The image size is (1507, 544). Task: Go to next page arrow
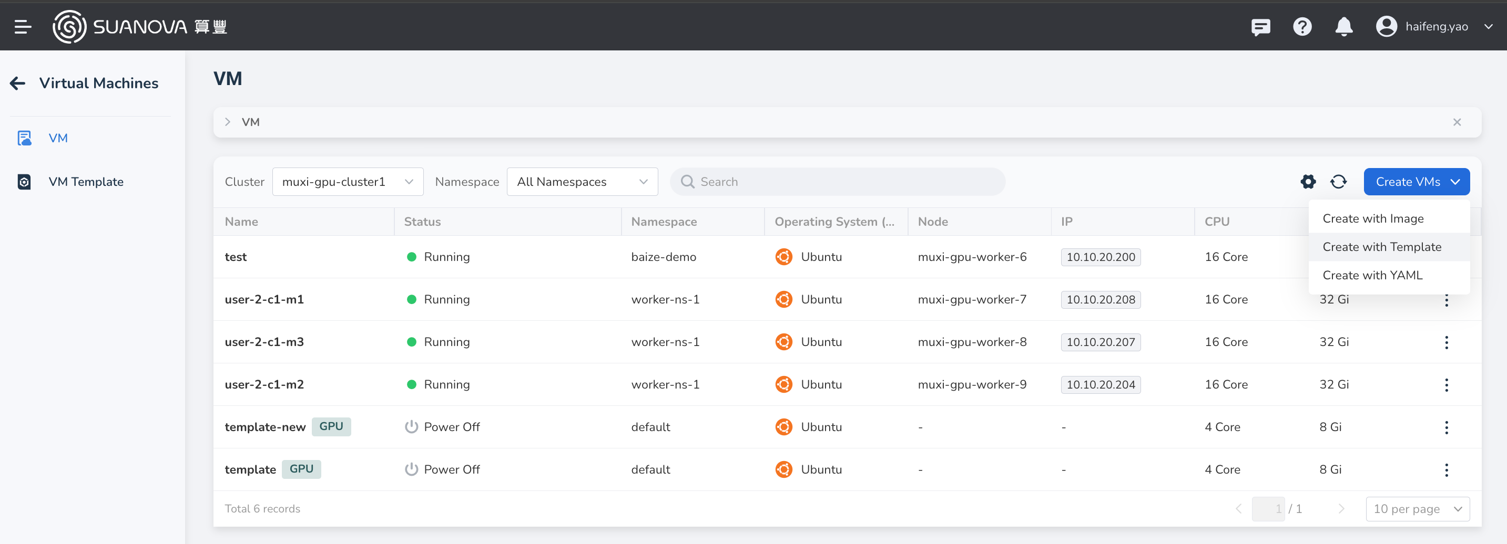pyautogui.click(x=1341, y=509)
